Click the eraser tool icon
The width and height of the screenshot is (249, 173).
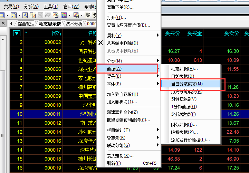[x=48, y=15]
